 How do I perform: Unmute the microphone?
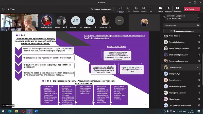click(168, 8)
